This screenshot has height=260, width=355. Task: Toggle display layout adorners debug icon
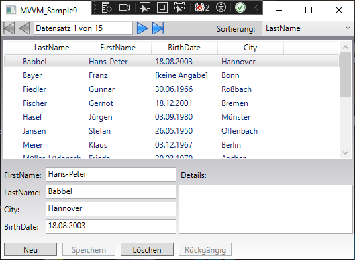[162, 7]
